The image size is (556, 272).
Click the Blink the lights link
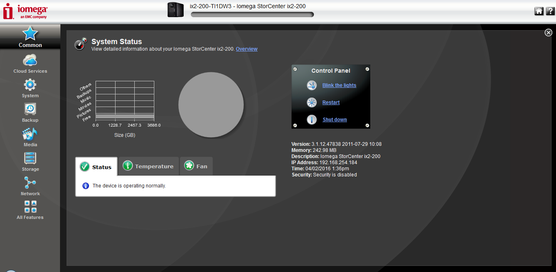[x=339, y=85]
